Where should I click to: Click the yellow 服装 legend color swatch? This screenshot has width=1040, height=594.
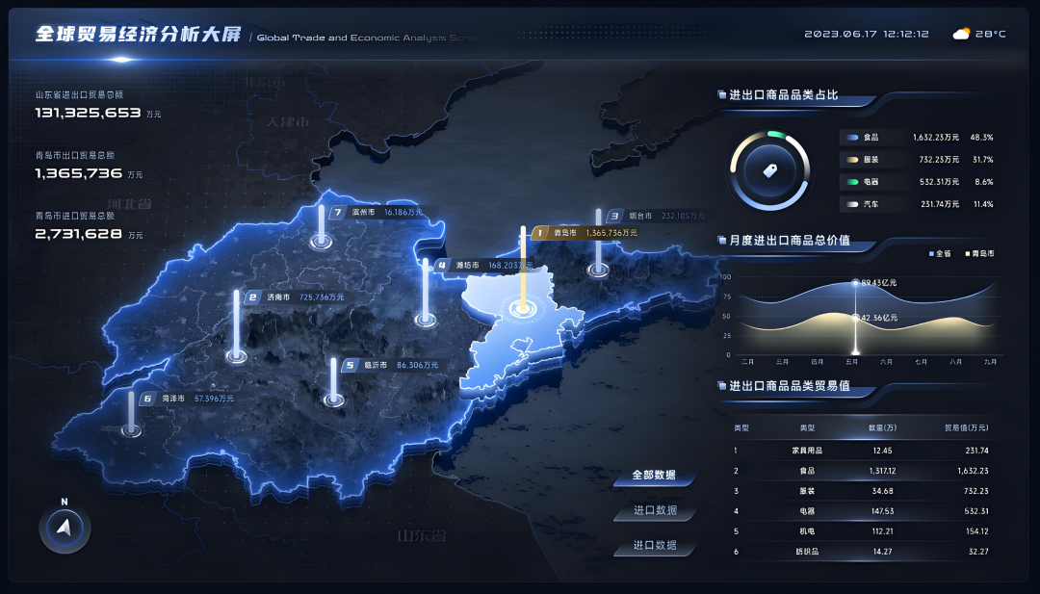tap(852, 160)
